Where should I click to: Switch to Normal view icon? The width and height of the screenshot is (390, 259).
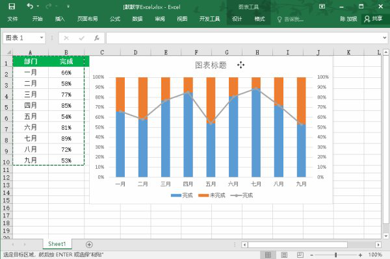(268, 254)
